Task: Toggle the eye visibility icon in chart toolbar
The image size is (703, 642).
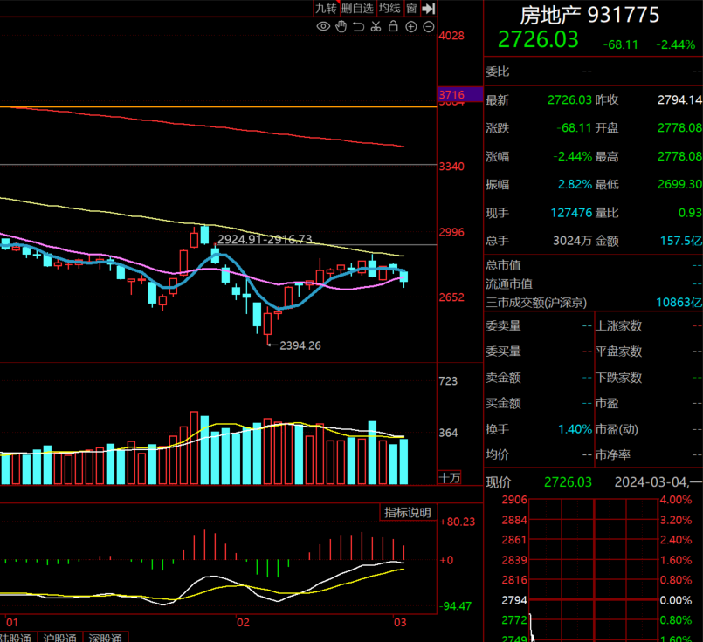Action: coord(323,26)
